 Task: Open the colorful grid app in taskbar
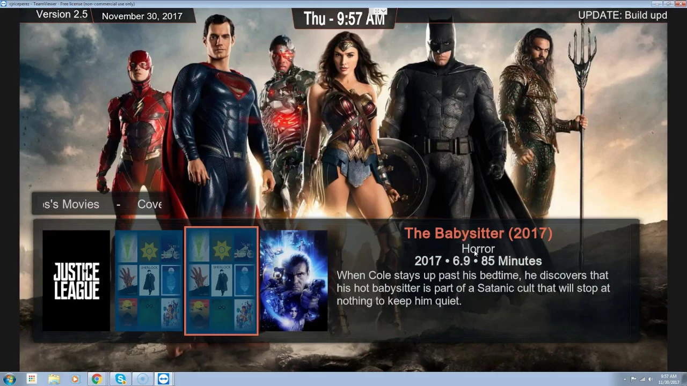point(32,379)
